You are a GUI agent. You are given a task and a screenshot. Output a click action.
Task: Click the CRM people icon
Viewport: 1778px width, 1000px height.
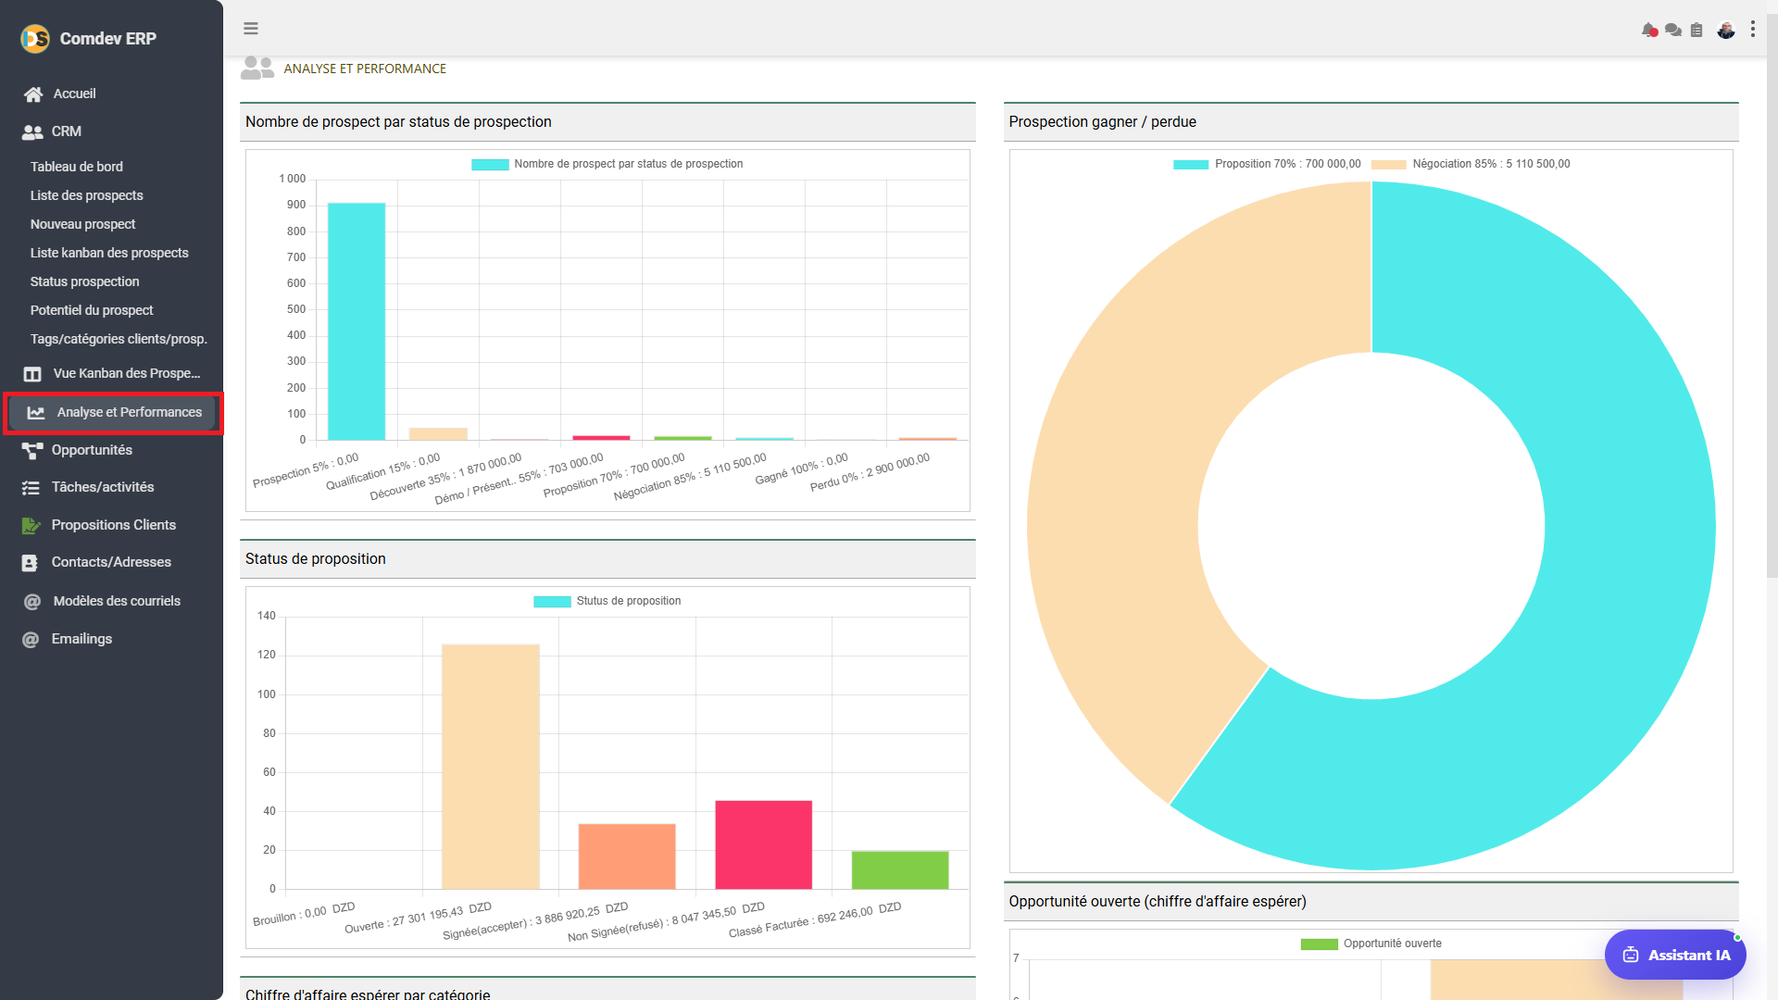pos(32,132)
